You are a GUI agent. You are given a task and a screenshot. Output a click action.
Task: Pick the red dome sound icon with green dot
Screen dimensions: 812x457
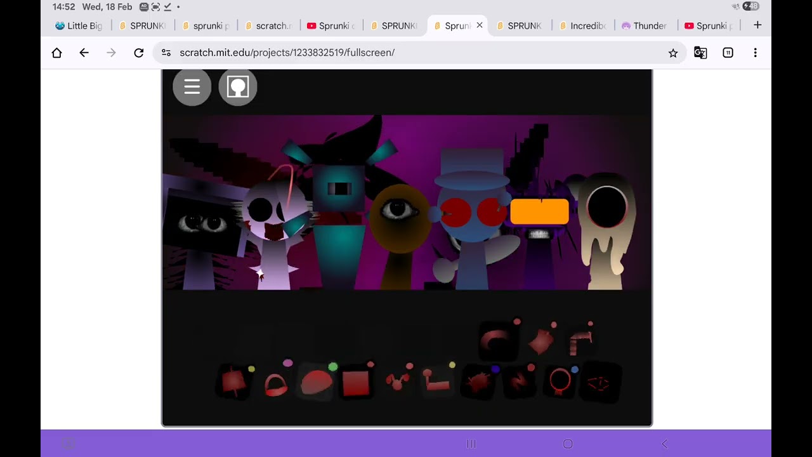(317, 382)
